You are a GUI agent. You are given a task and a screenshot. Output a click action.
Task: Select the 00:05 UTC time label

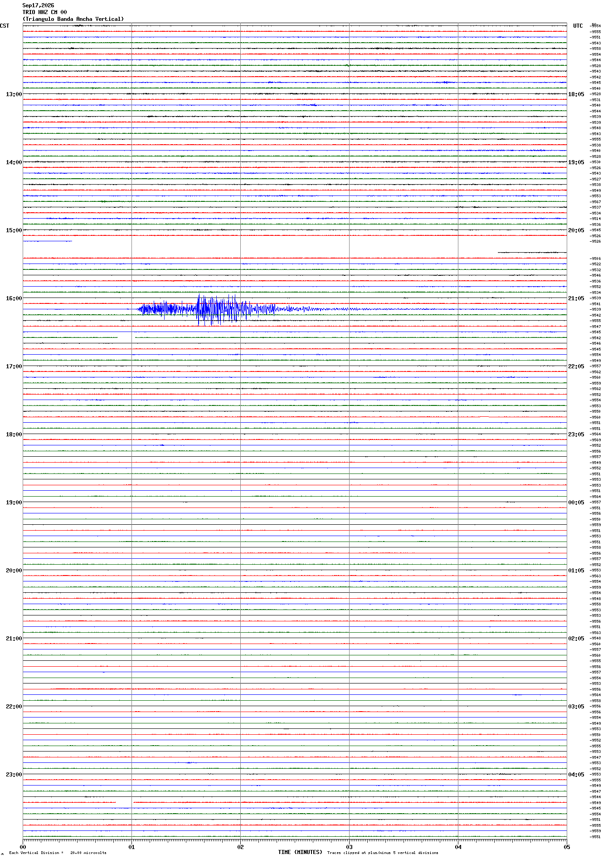coord(576,503)
